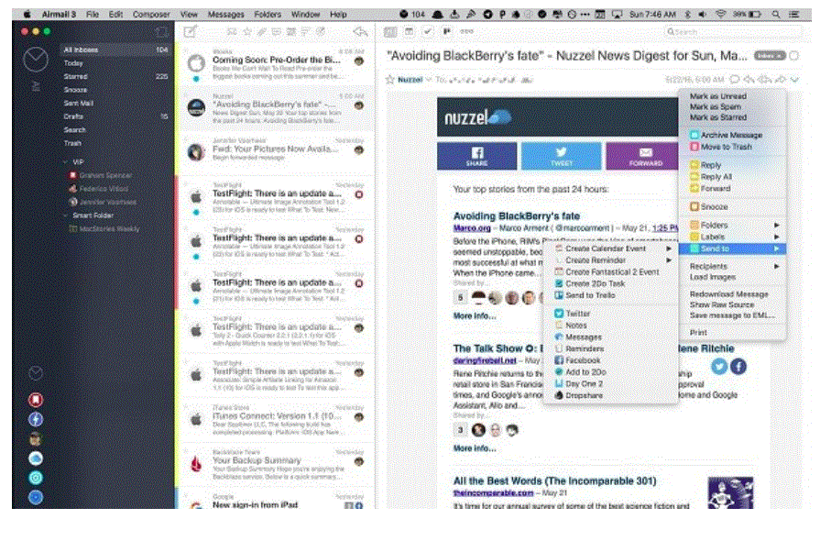Viewport: 820px width, 541px height.
Task: Compose a new message with the pencil icon
Action: click(x=190, y=32)
